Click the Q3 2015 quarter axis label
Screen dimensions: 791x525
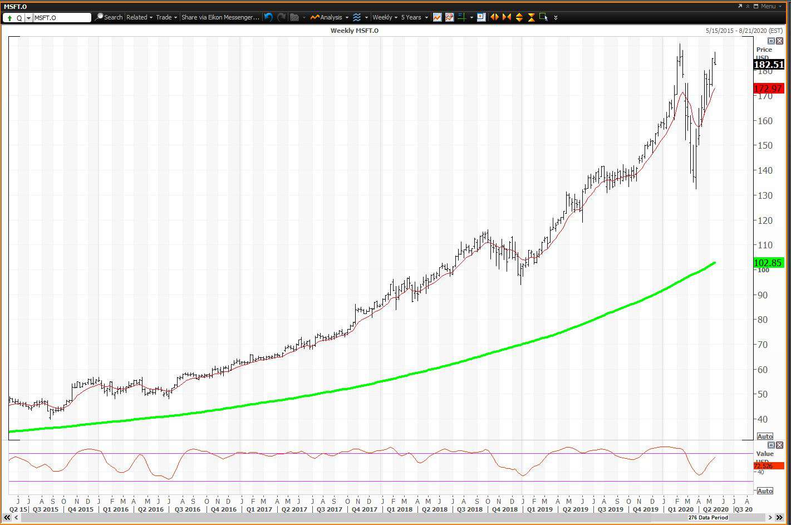pyautogui.click(x=45, y=509)
